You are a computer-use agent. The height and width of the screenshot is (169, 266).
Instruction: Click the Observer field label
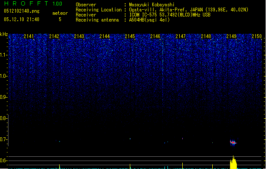[86, 5]
